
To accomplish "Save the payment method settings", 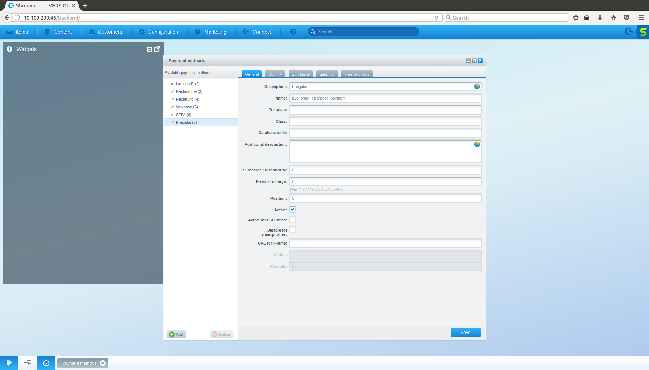I will [x=465, y=333].
